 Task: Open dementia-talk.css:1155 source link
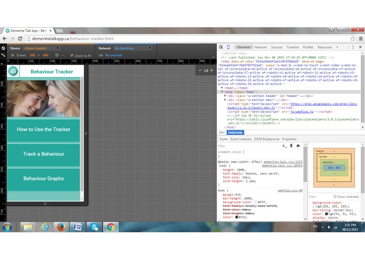click(283, 162)
